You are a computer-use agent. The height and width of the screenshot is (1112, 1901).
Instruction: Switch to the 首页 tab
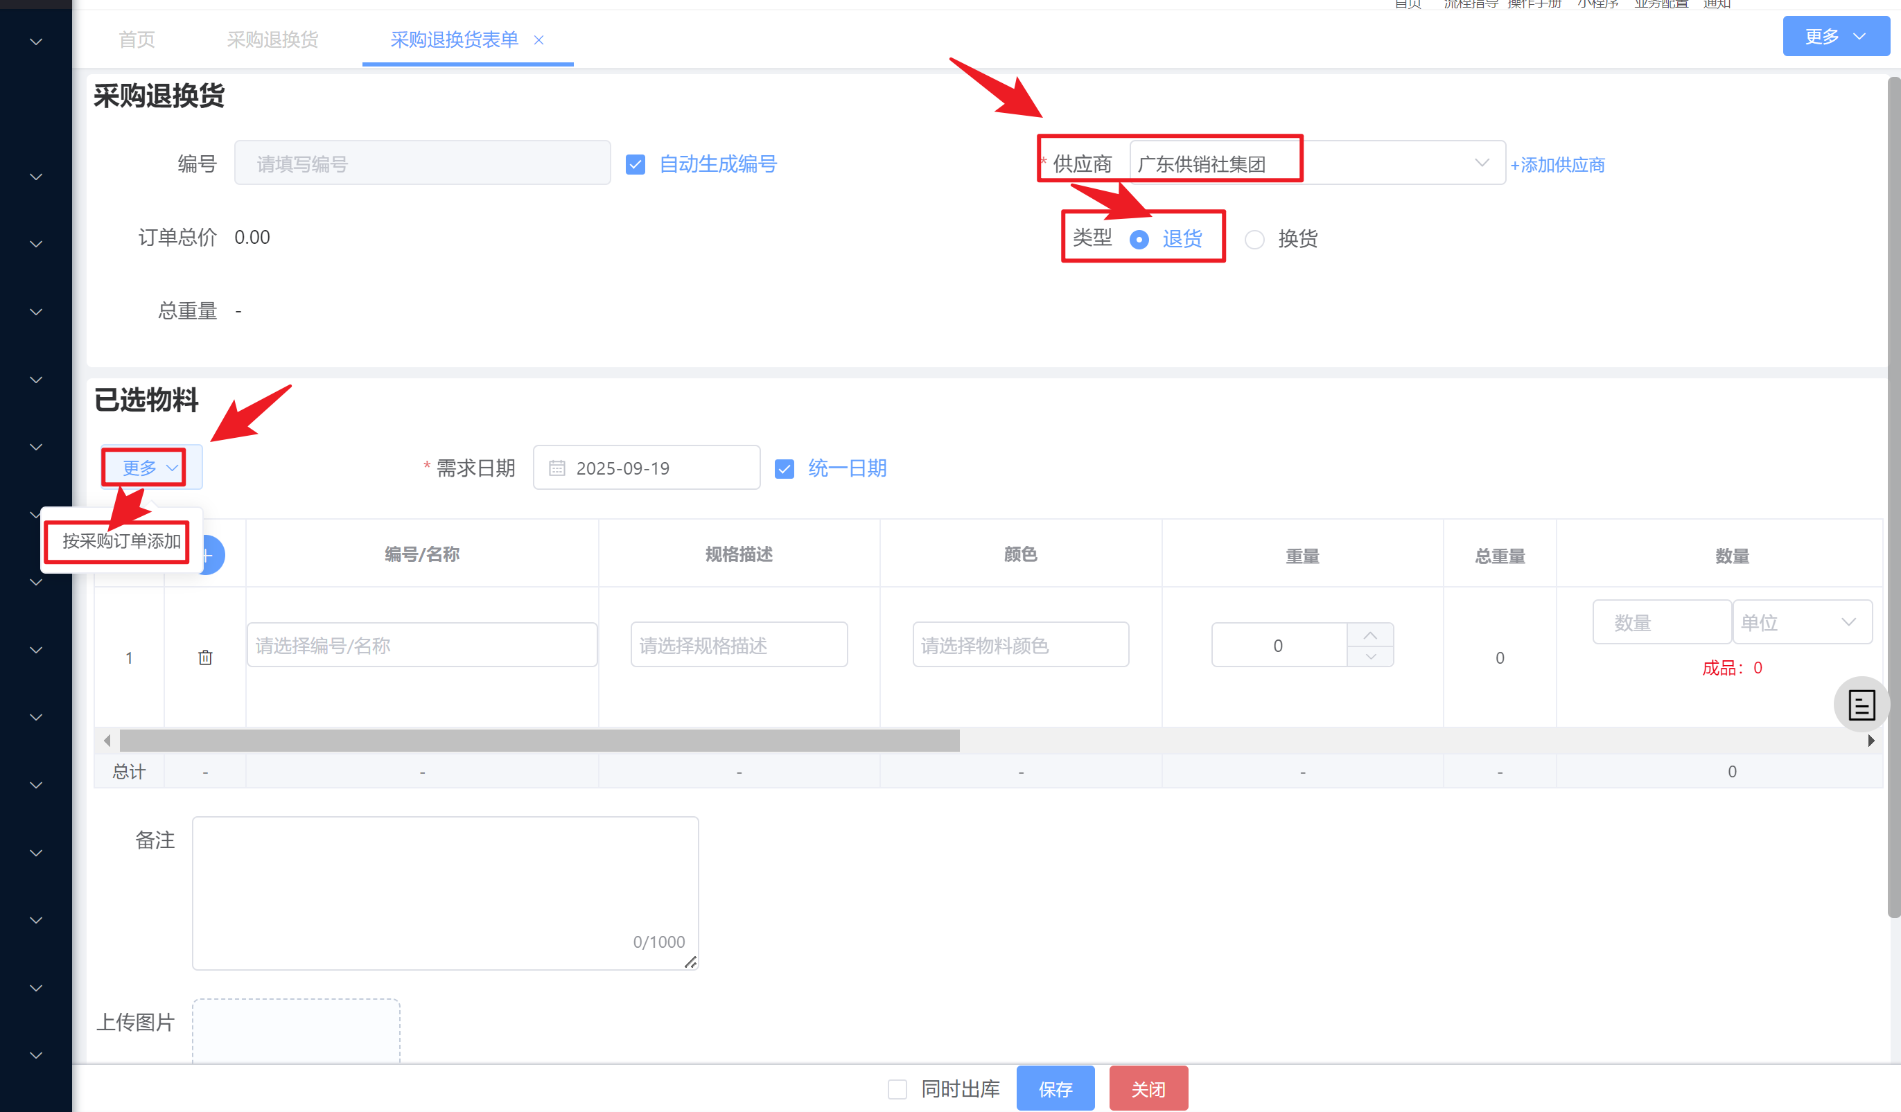click(x=137, y=39)
